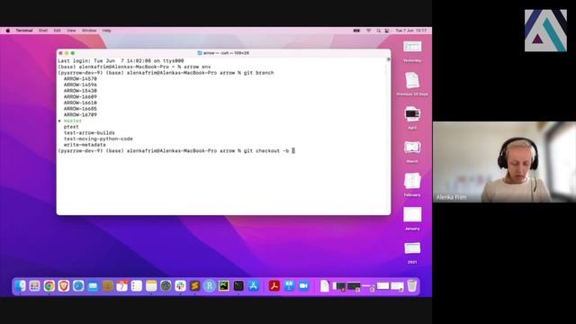Image resolution: width=576 pixels, height=324 pixels.
Task: Open the Window menu
Action: 89,31
